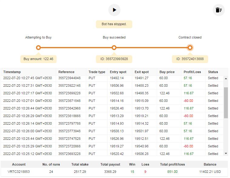Screen dimensions: 230x178
Task: Select reference 355723693228
Action: pos(69,154)
